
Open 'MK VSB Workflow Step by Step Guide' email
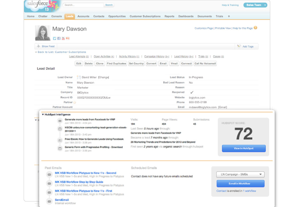(x=79, y=182)
